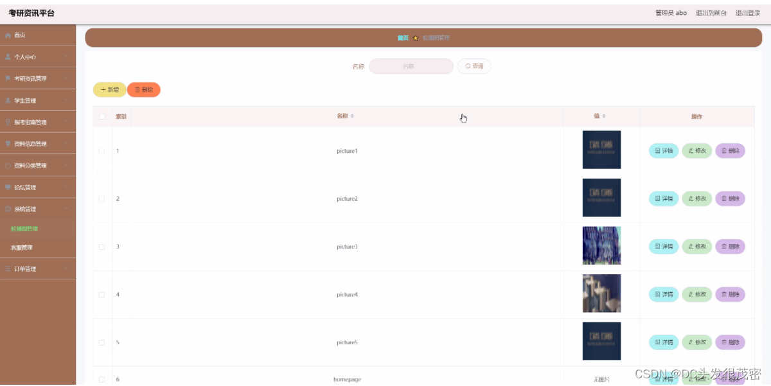The height and width of the screenshot is (386, 771).
Task: Open the picture2 thumbnail image
Action: [601, 197]
